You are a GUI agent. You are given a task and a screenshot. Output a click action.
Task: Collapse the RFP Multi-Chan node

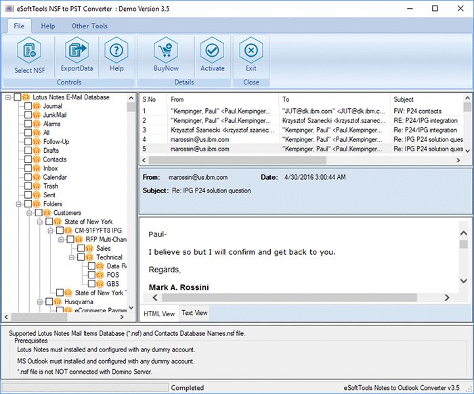[61, 239]
